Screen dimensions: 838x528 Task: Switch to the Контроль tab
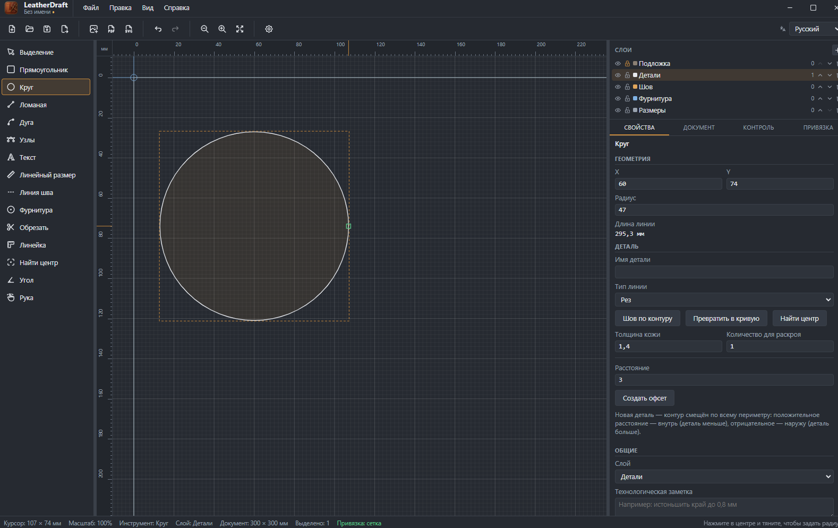[x=758, y=127]
